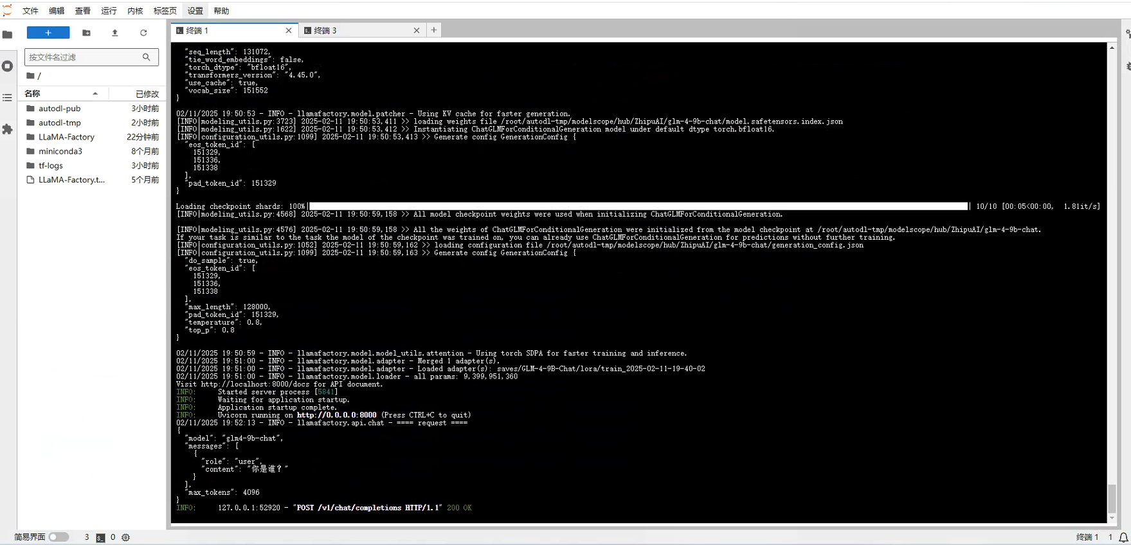Click the kernel settings icon in status bar

click(126, 537)
